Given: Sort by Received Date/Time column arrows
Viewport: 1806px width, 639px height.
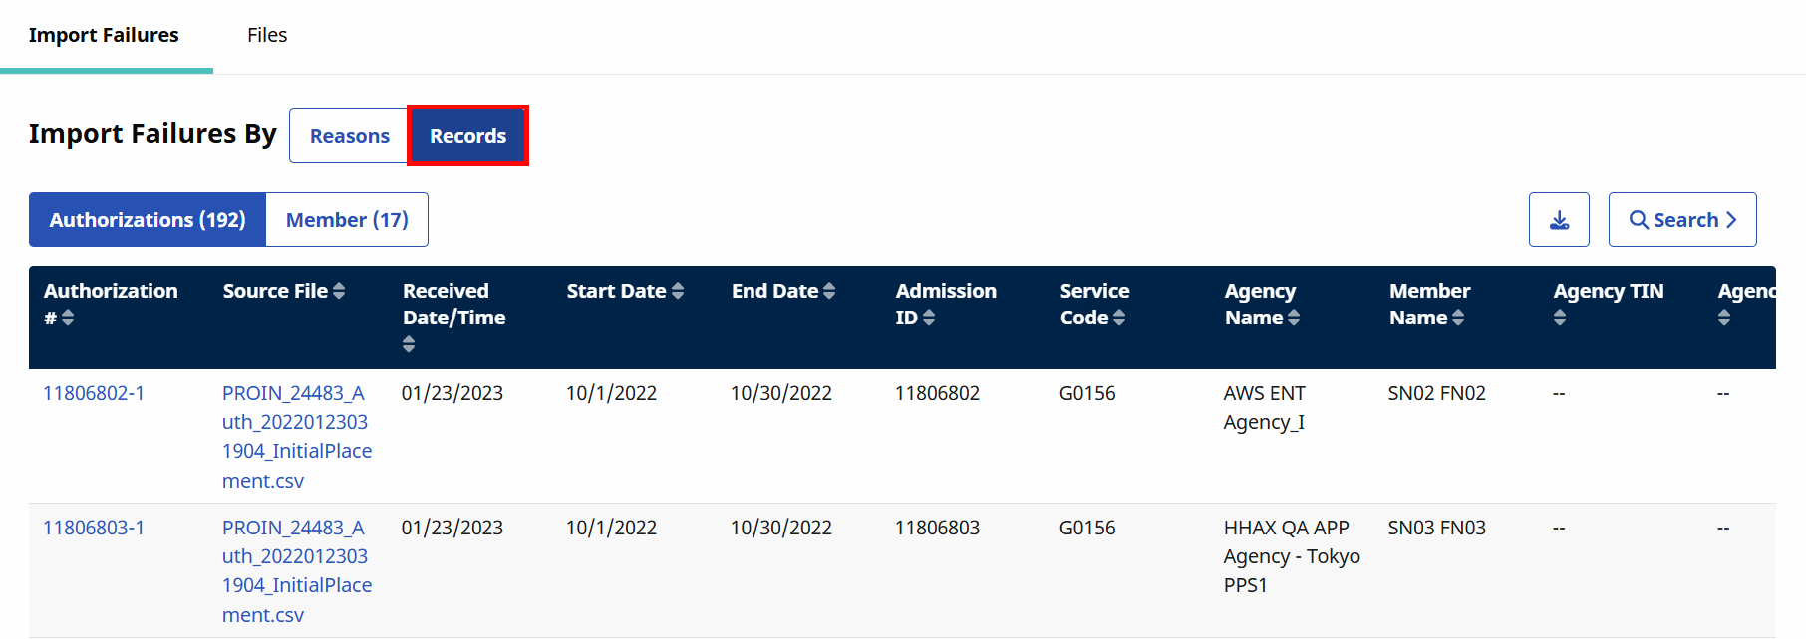Looking at the screenshot, I should tap(409, 344).
